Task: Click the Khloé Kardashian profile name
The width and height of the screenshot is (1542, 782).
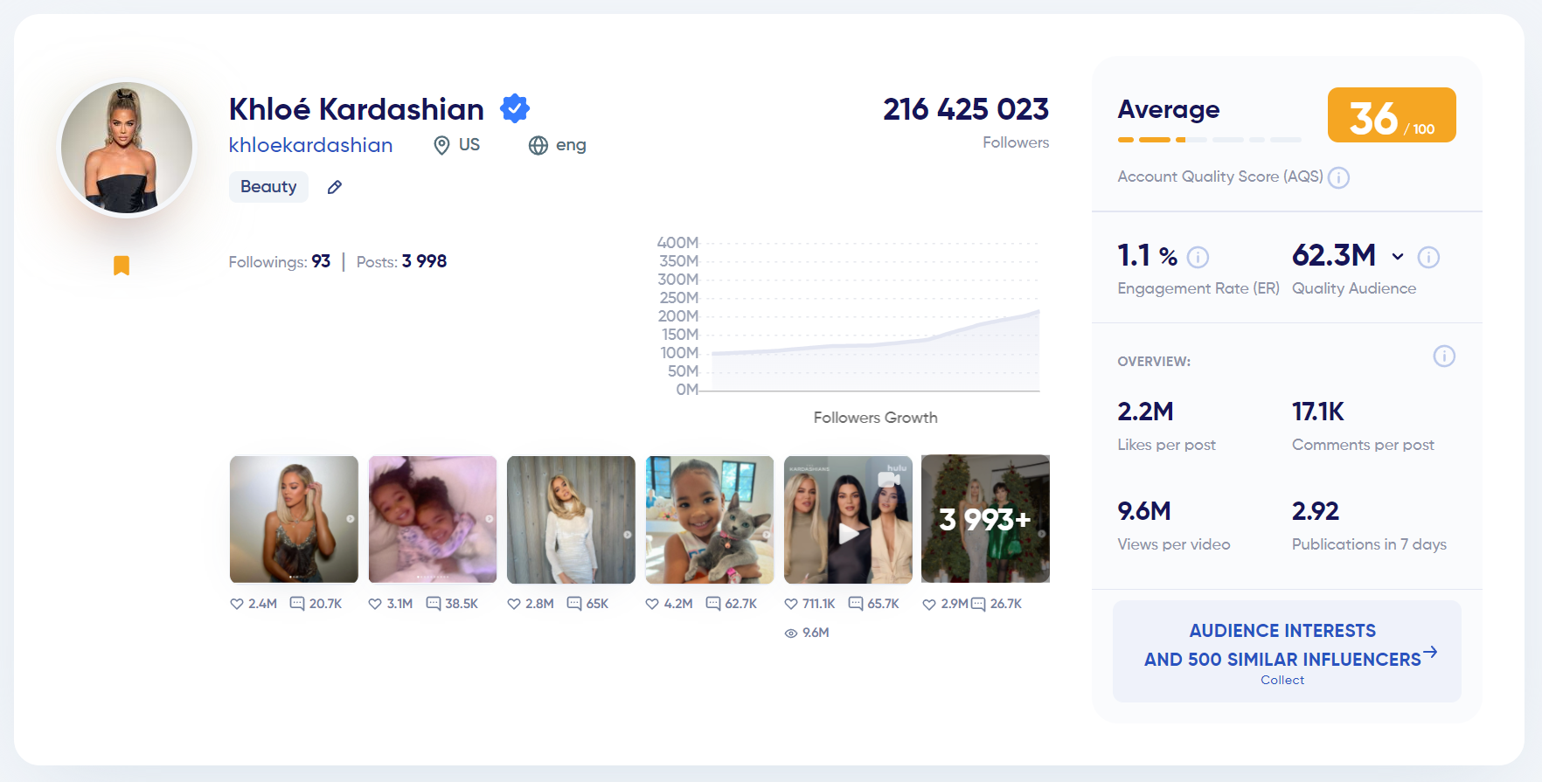Action: [x=356, y=109]
